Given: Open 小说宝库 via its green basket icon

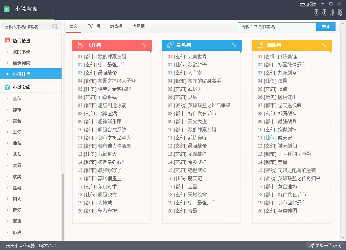Looking at the screenshot, I should pyautogui.click(x=8, y=87).
